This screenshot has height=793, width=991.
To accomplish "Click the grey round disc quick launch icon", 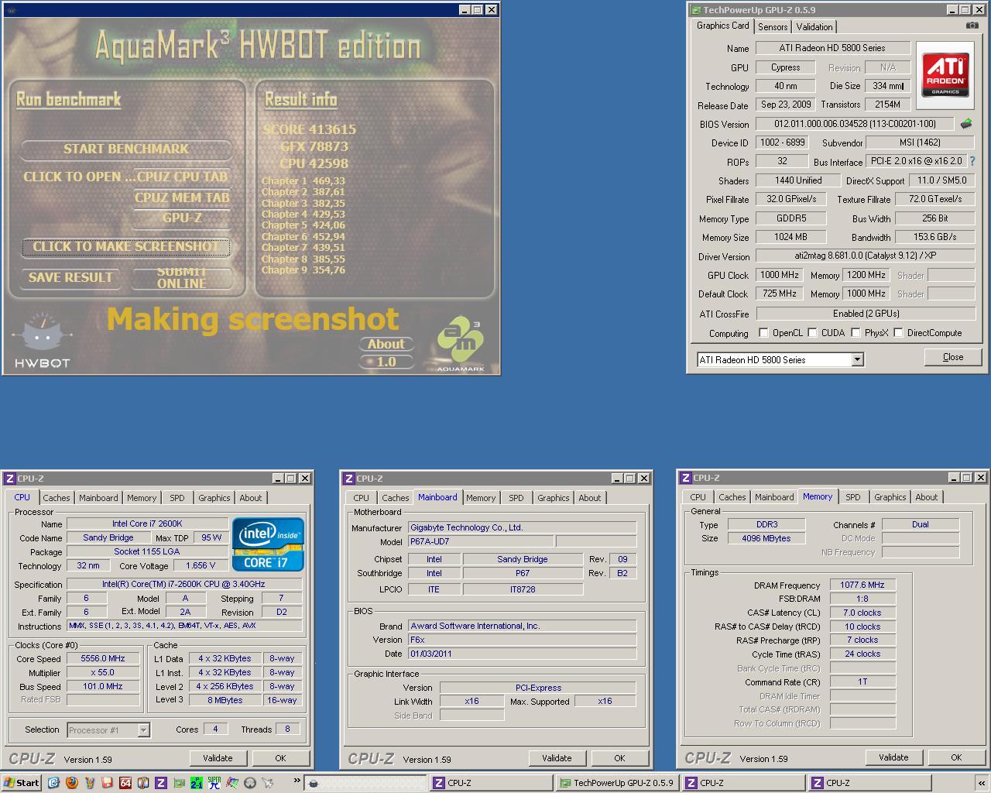I will tap(250, 783).
